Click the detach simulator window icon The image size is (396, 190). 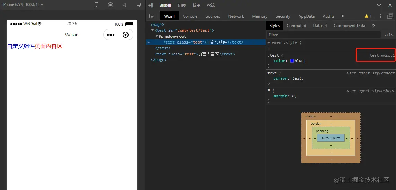pos(138,5)
